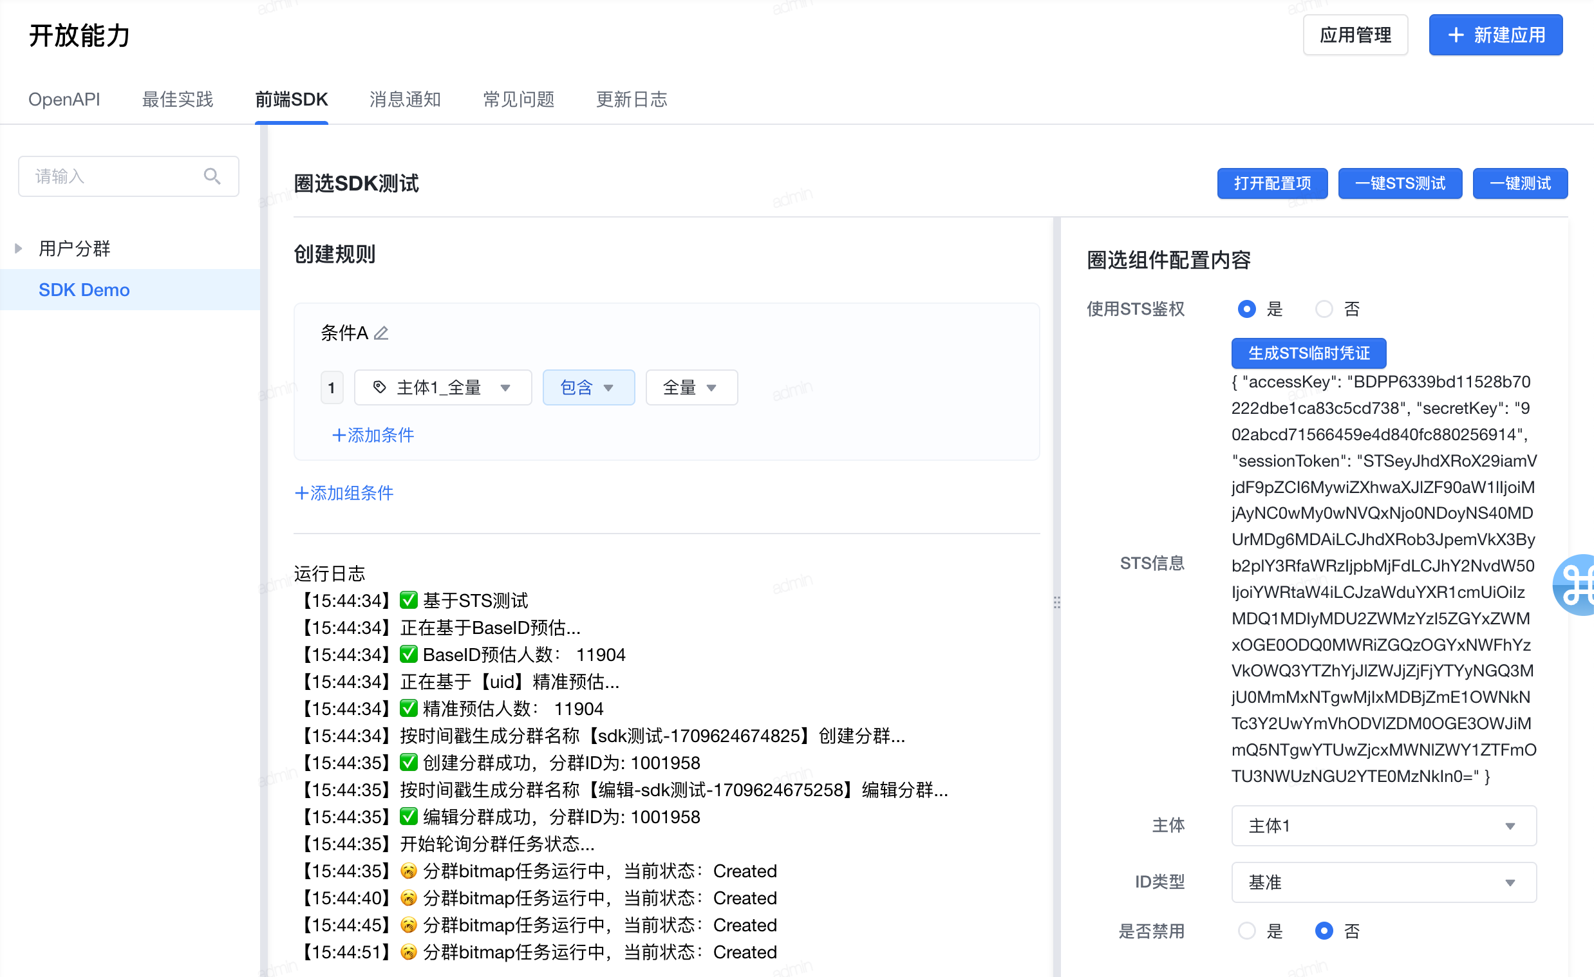This screenshot has width=1594, height=977.
Task: Select SDK Demo in the sidebar
Action: 129,290
